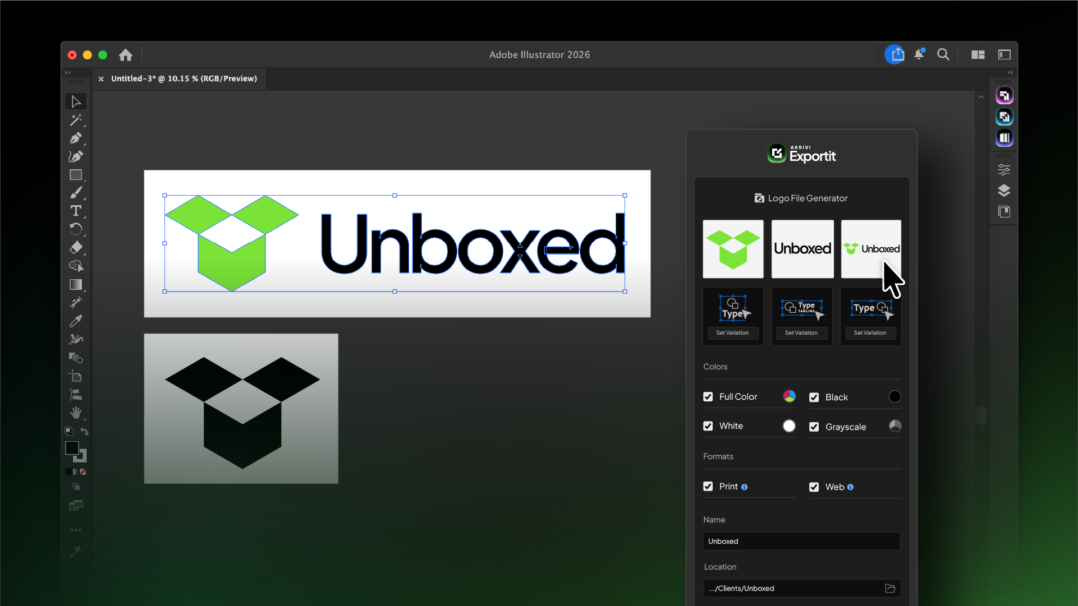Screen dimensions: 1078x606
Task: Click the Name field containing Unboxed
Action: (801, 541)
